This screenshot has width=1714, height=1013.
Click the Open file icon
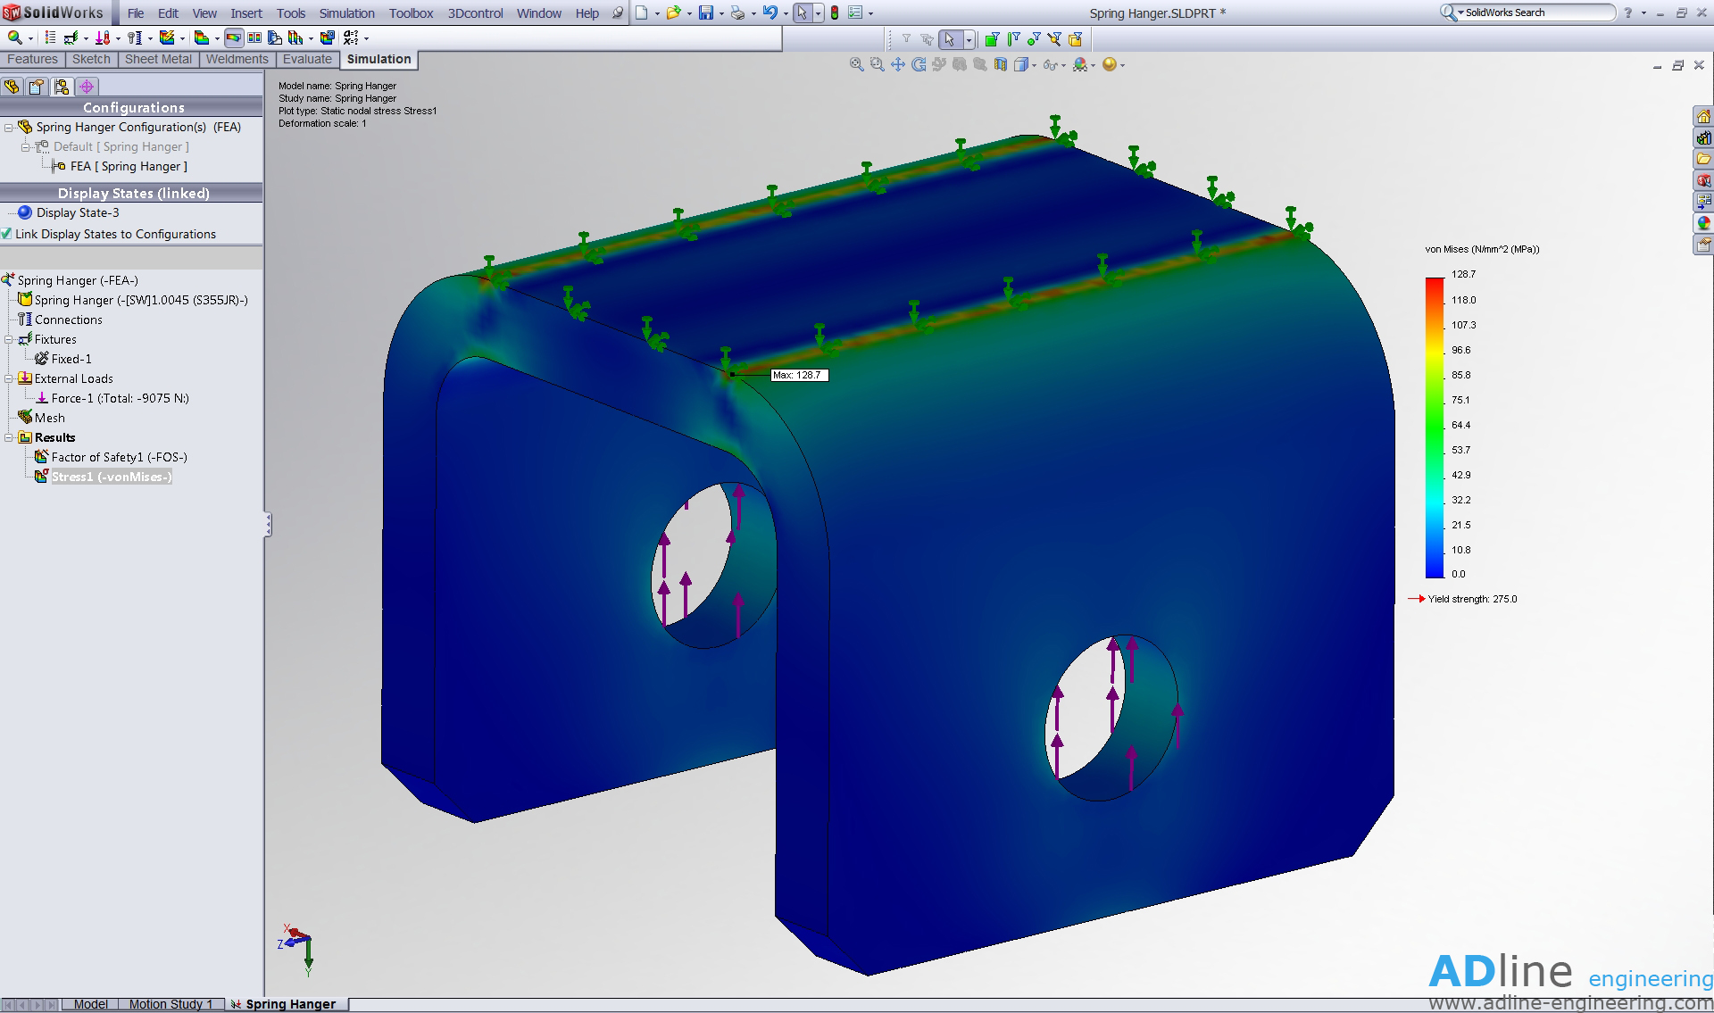[x=674, y=12]
